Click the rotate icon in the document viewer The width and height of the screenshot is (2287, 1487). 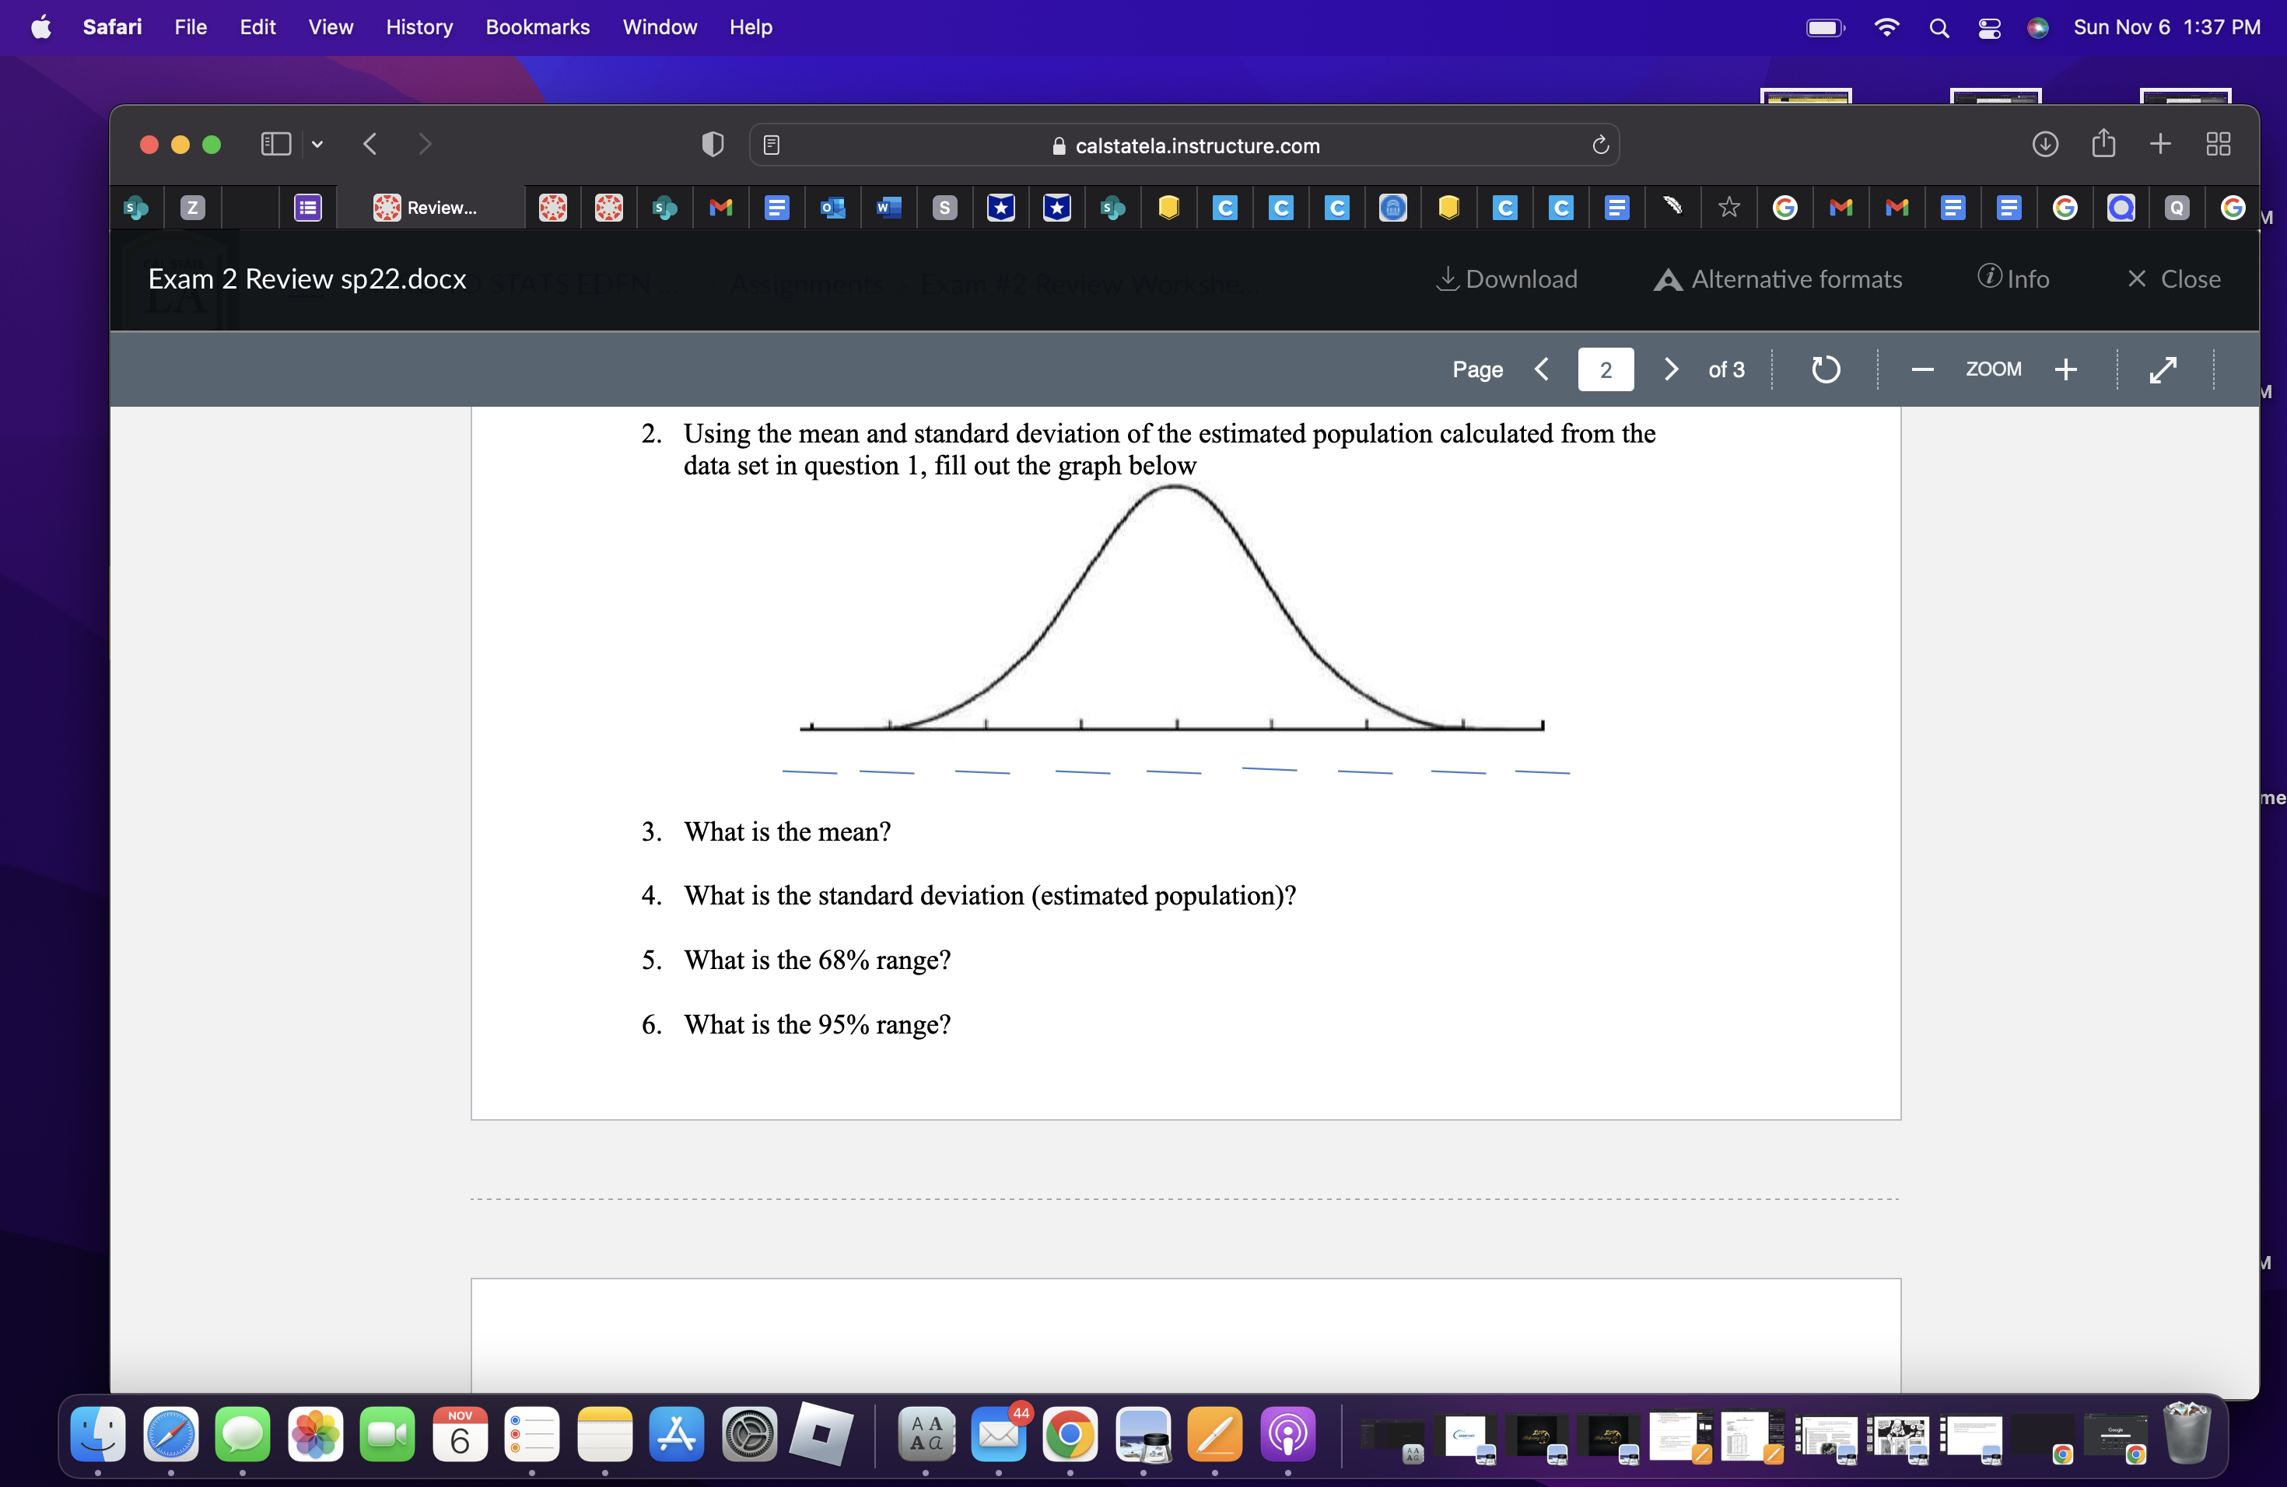pos(1825,369)
